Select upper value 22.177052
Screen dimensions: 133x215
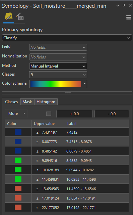click(x=50, y=208)
